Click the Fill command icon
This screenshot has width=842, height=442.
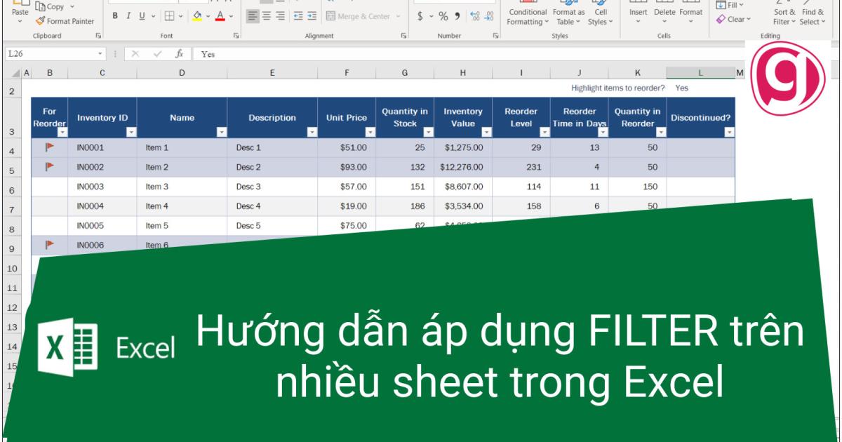click(721, 6)
